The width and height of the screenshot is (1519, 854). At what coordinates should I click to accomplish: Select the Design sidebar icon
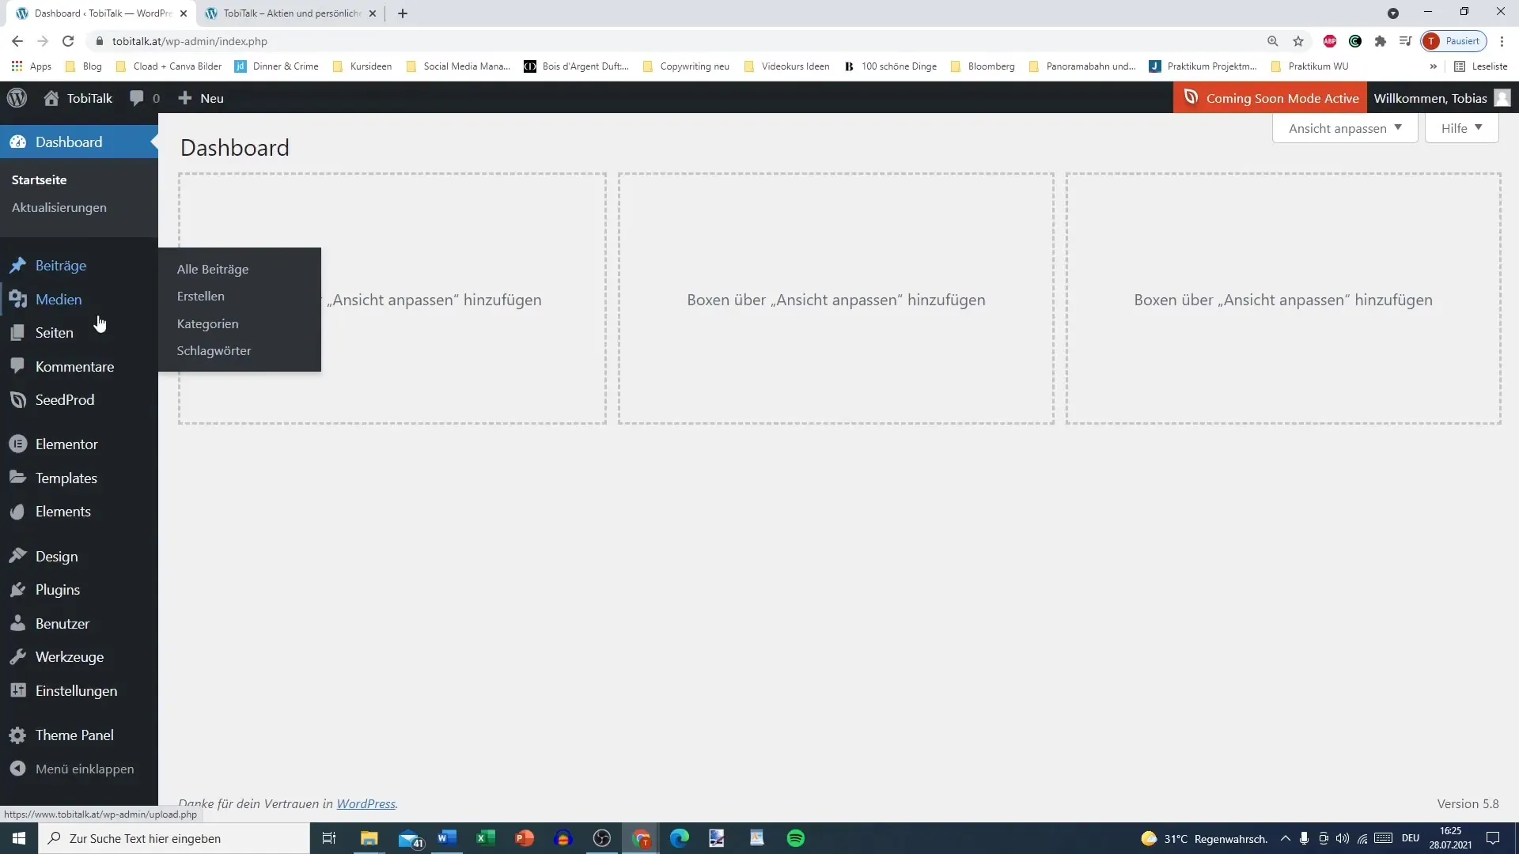click(17, 556)
